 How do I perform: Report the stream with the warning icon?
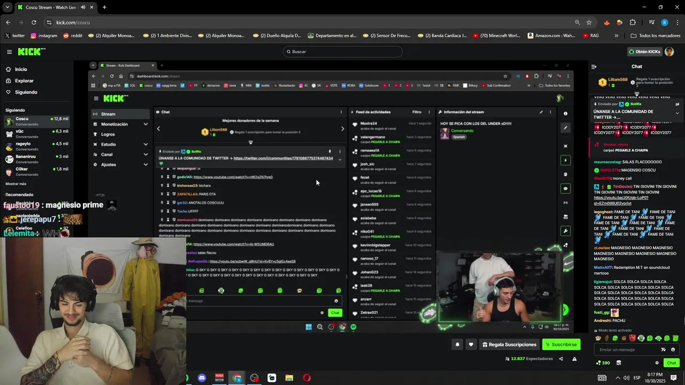click(x=574, y=359)
